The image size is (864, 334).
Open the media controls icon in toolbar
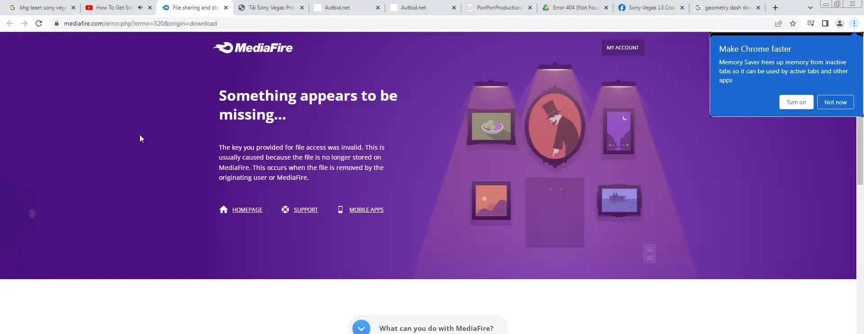click(x=810, y=23)
